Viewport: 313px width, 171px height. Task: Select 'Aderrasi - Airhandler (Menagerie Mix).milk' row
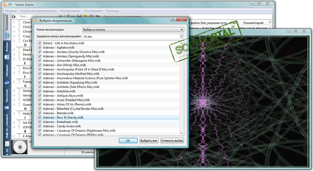(108, 61)
